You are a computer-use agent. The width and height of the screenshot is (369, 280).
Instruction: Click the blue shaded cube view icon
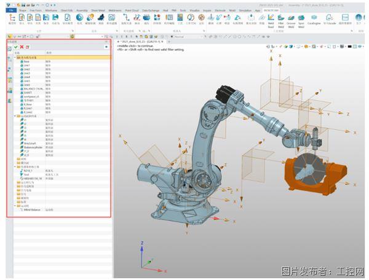291,47
